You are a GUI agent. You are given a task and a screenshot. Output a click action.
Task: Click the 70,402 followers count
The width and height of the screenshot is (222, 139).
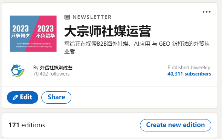point(51,74)
